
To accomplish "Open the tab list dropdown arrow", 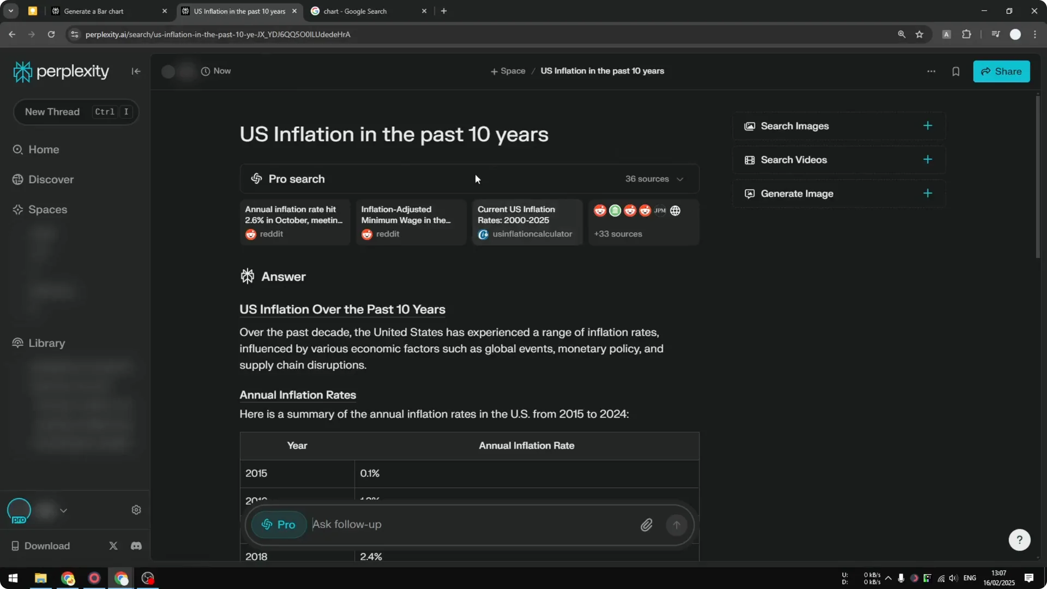I will (x=10, y=10).
